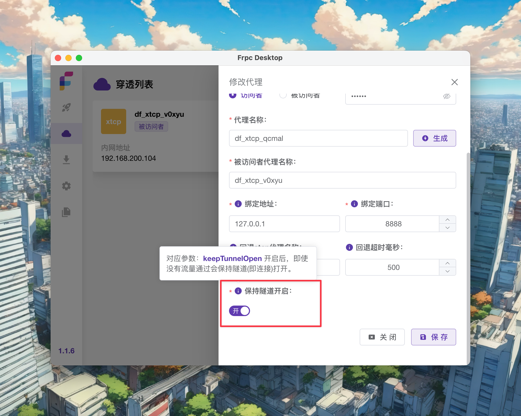Decrease 回退超时毫秒 with down arrow
Viewport: 521px width, 416px height.
[x=448, y=271]
